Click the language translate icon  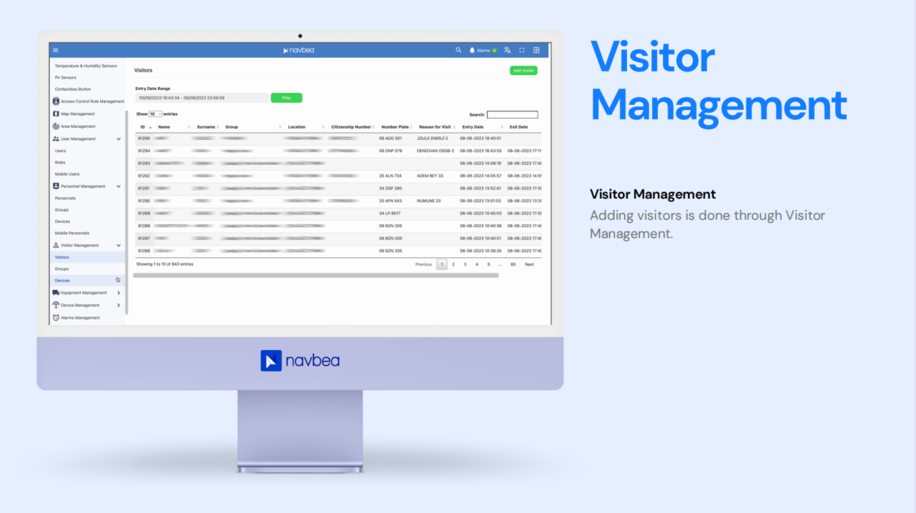(x=507, y=50)
